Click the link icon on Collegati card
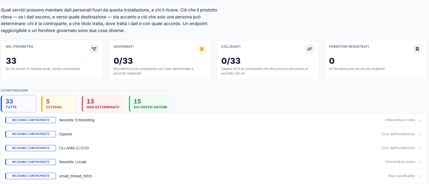Image resolution: width=429 pixels, height=184 pixels. [x=310, y=49]
